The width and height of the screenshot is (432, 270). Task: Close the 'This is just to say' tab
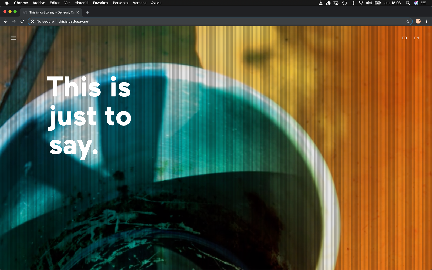[x=78, y=12]
